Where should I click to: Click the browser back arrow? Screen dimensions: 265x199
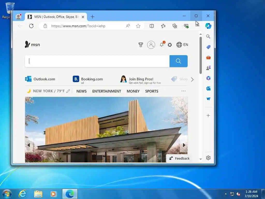[x=20, y=26]
